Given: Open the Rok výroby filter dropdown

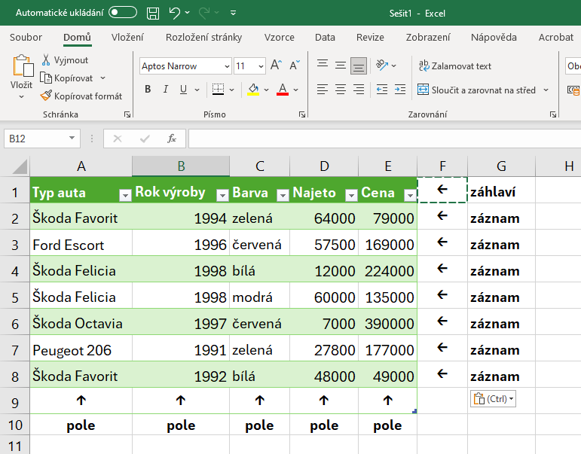Looking at the screenshot, I should point(222,195).
